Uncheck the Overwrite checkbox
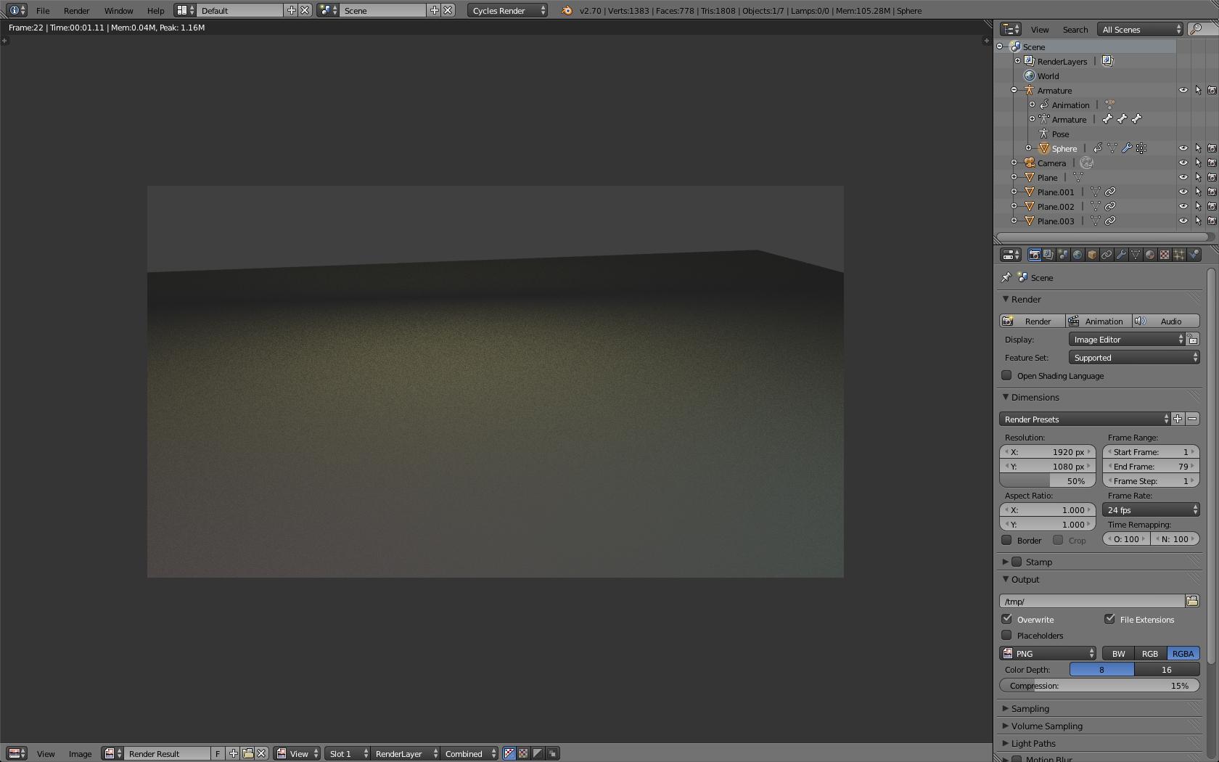Screen dimensions: 1219x762 pyautogui.click(x=1006, y=619)
